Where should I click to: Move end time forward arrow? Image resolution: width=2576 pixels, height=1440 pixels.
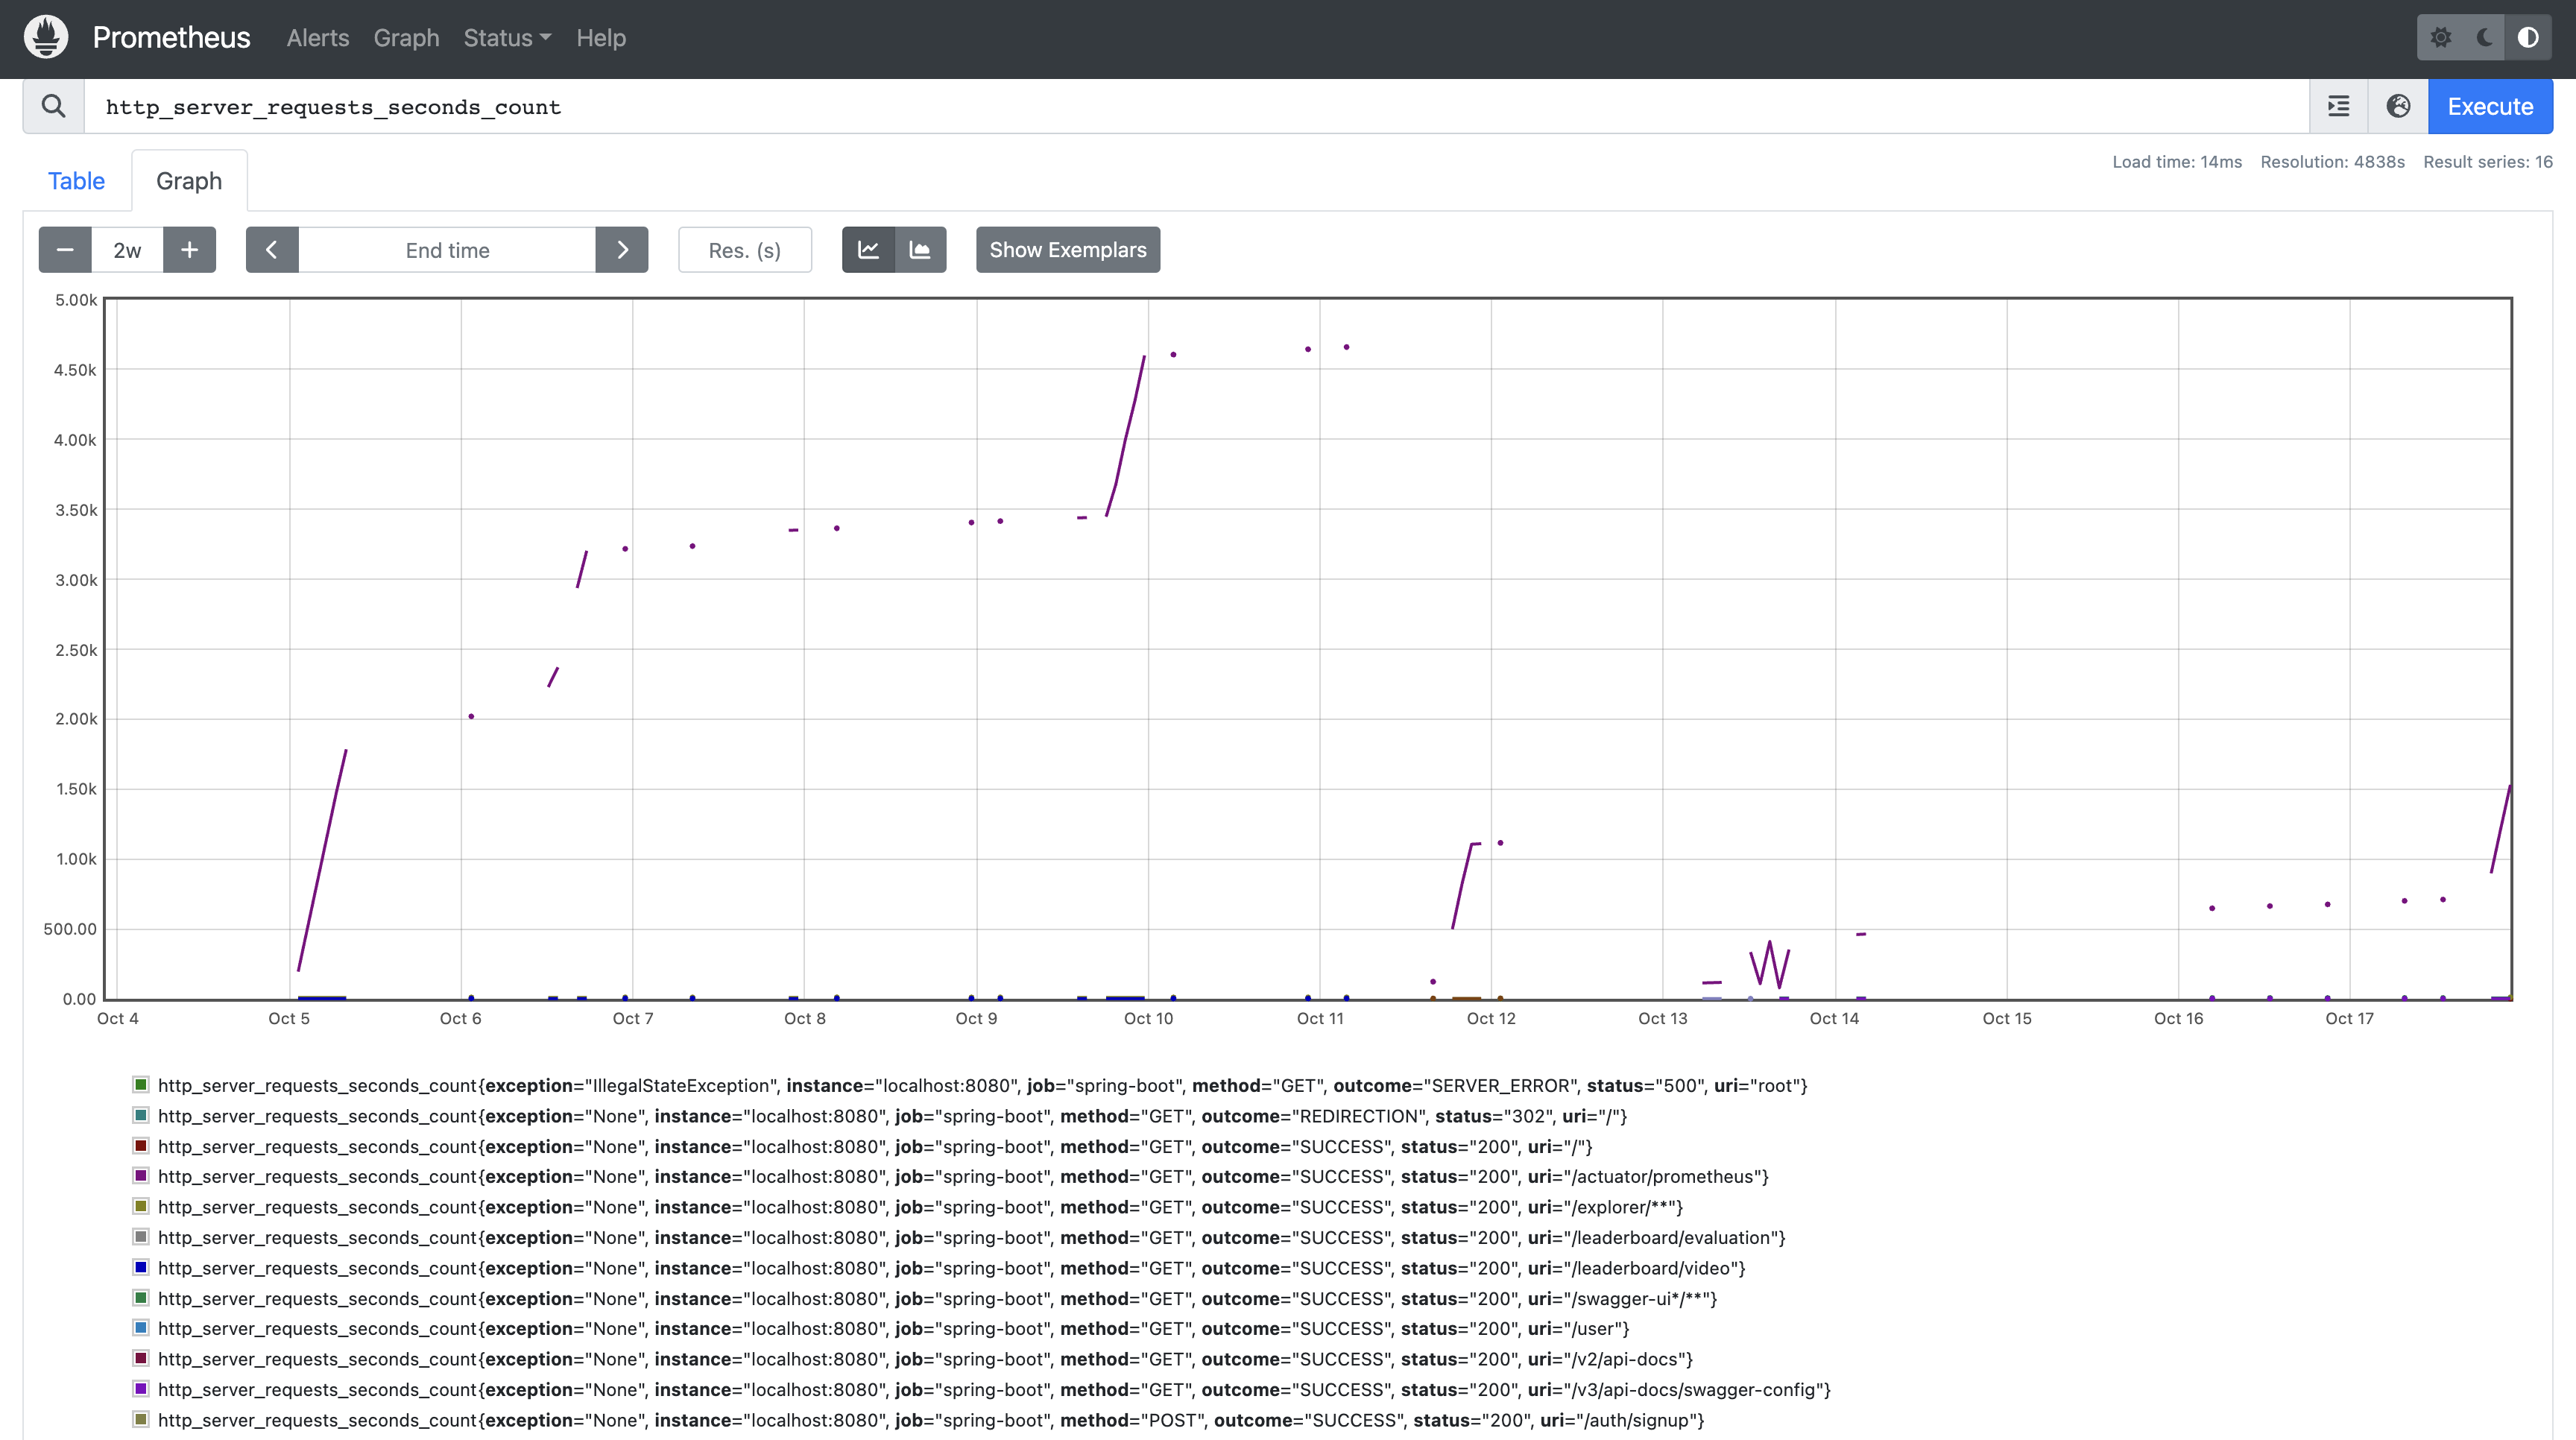(622, 250)
